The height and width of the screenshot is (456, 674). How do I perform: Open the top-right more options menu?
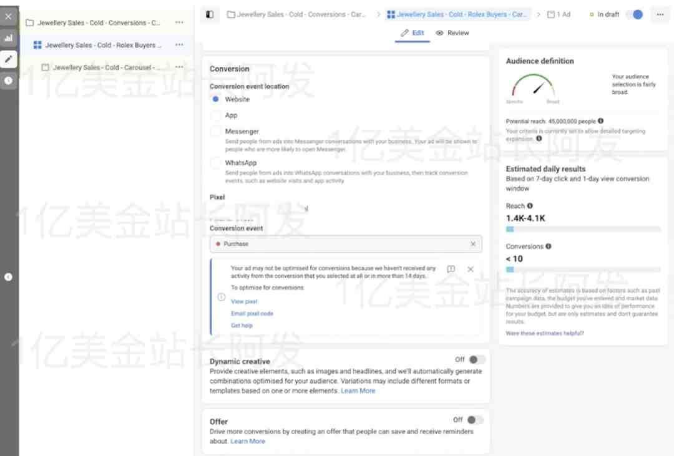pos(660,14)
